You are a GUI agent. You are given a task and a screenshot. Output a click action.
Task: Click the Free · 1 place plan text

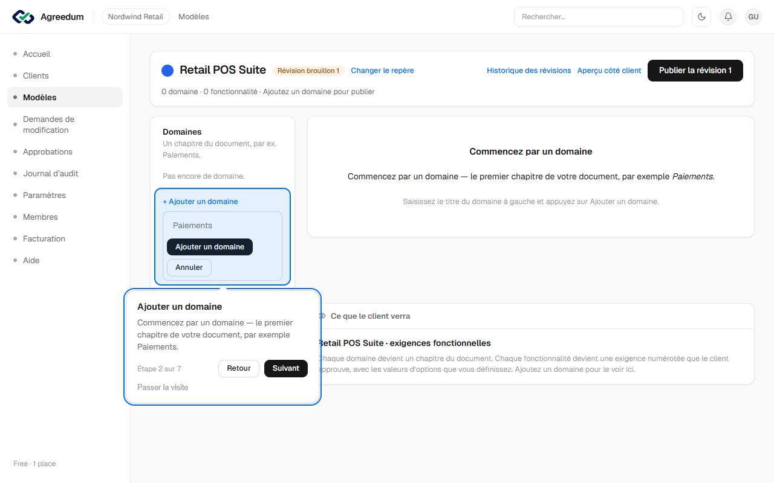(x=34, y=464)
